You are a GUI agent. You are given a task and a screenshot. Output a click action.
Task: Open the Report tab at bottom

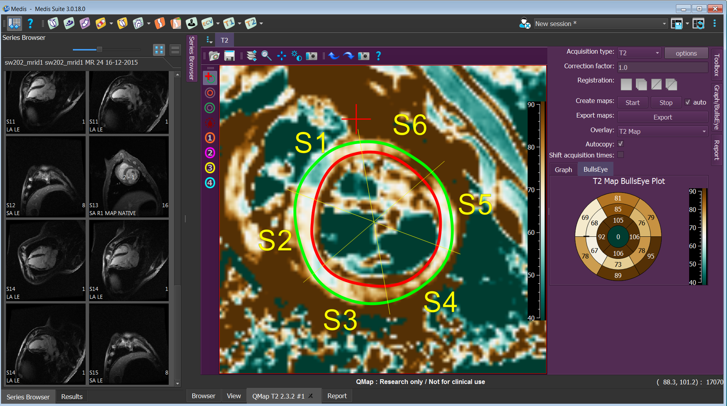tap(336, 396)
